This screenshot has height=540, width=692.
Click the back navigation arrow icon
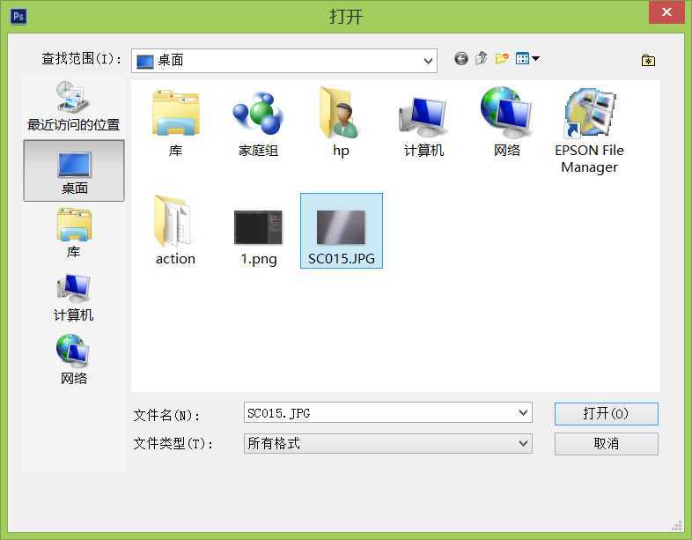pyautogui.click(x=460, y=59)
